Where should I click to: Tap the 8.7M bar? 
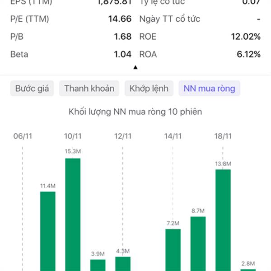[x=198, y=243]
